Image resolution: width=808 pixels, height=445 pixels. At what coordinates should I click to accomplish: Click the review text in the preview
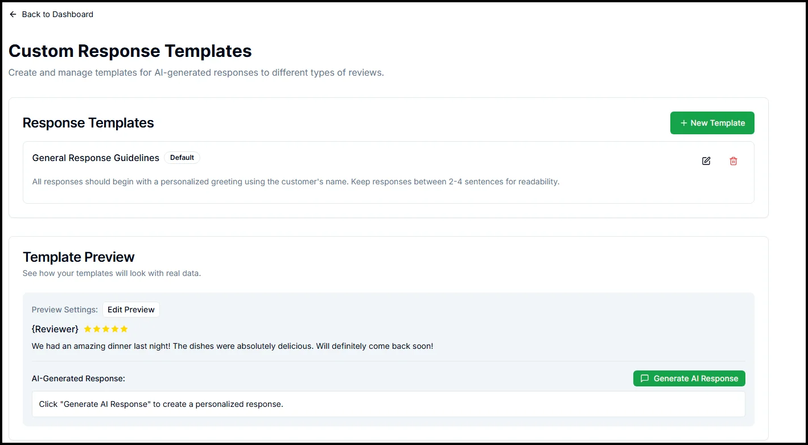[x=233, y=345]
